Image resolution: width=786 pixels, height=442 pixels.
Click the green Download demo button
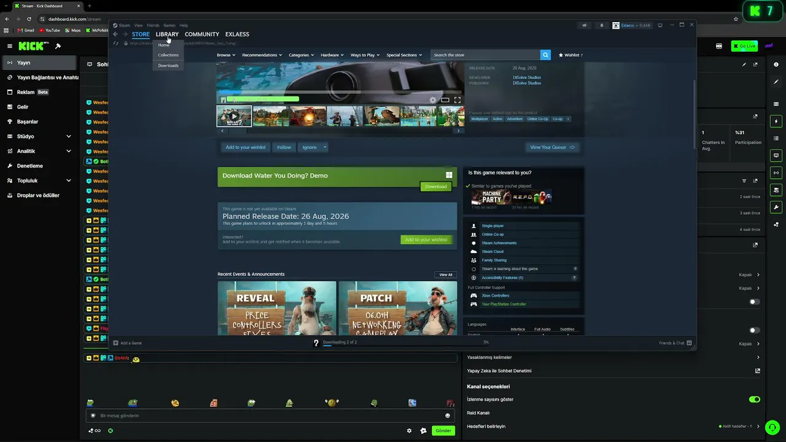coord(436,187)
